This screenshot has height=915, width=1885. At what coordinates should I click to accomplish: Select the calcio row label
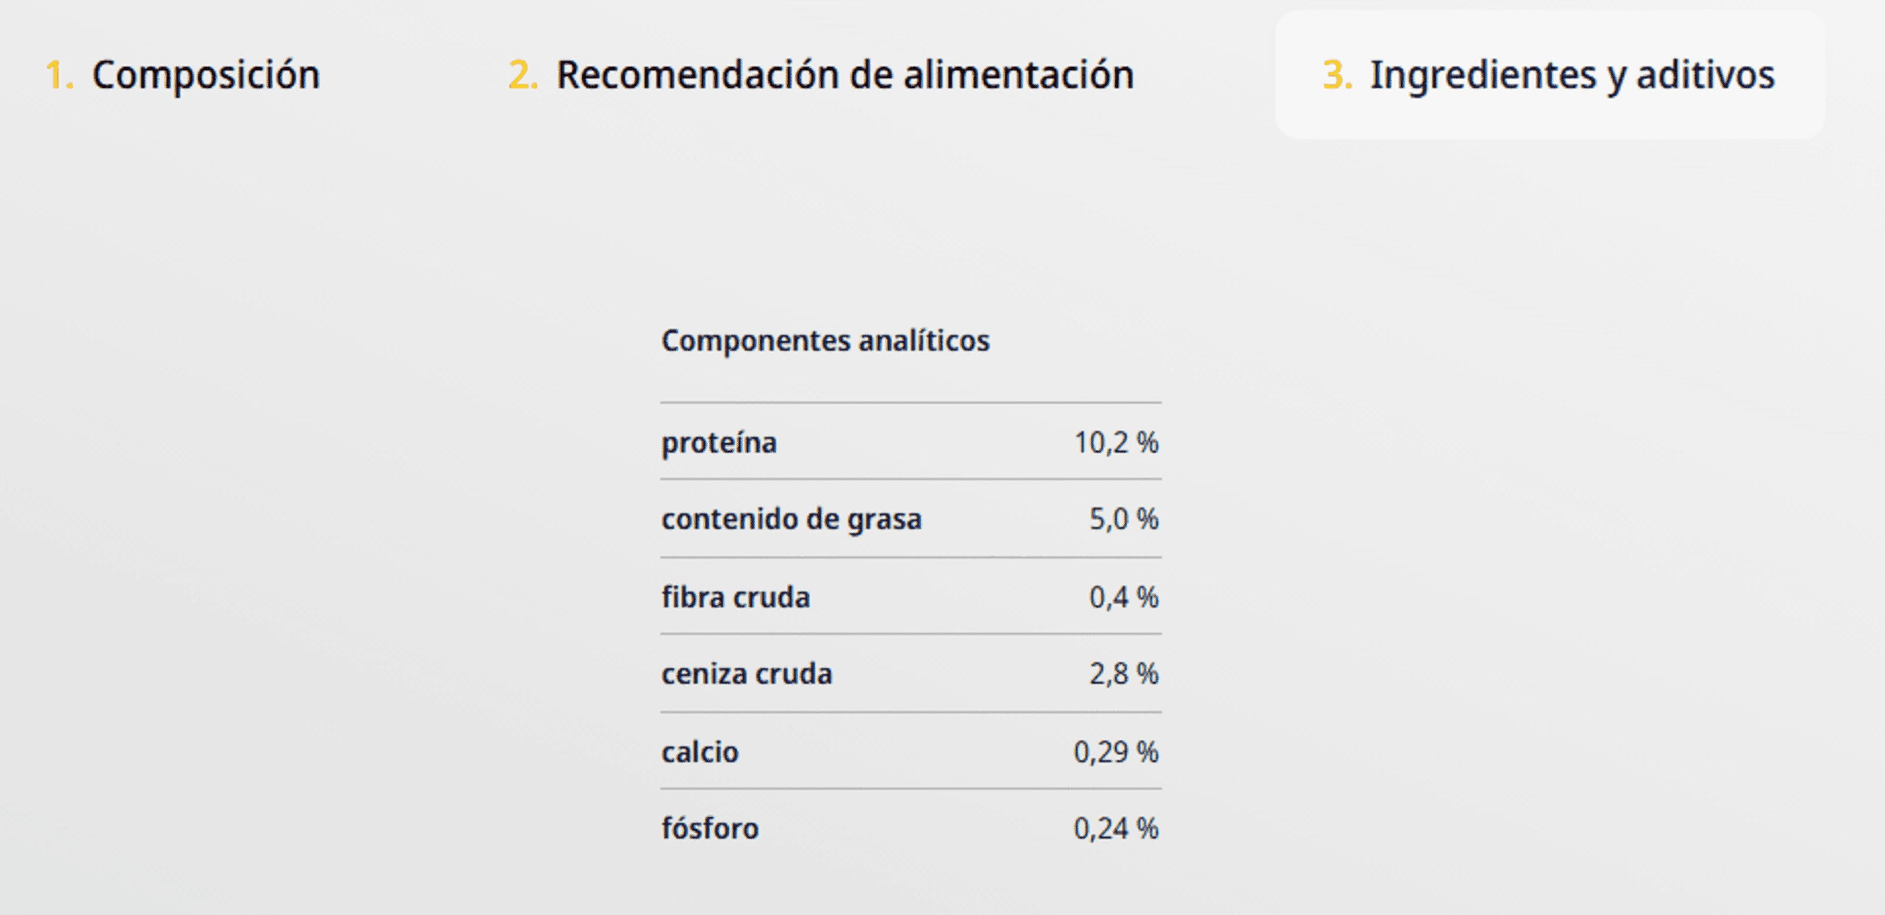(x=700, y=752)
